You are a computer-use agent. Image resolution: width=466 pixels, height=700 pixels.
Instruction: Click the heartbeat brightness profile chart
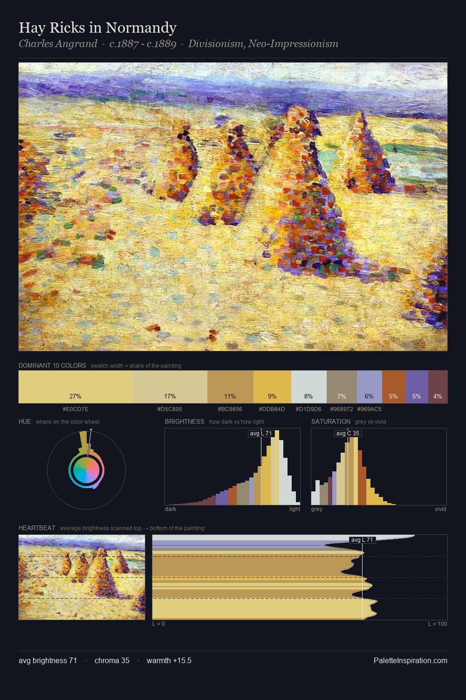coord(300,577)
